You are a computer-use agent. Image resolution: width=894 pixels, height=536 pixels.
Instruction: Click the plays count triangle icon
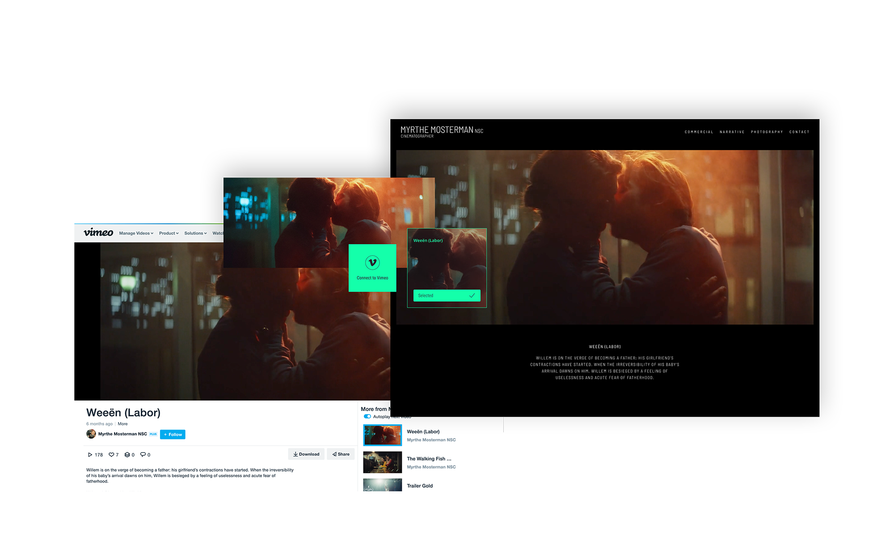click(x=90, y=455)
